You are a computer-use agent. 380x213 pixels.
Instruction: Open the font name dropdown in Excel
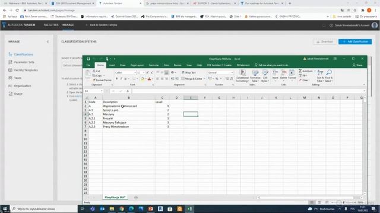(135, 73)
